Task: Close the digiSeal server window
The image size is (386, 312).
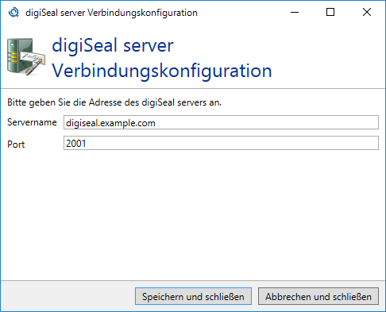Action: (367, 12)
